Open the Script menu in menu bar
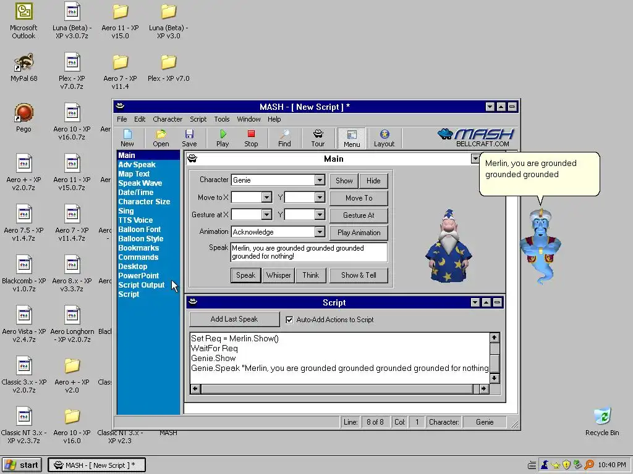The image size is (633, 474). pyautogui.click(x=198, y=119)
